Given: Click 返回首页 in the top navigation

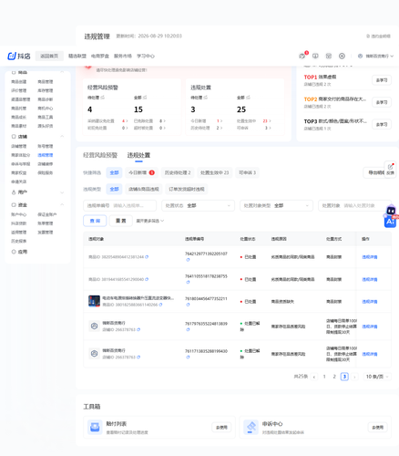Looking at the screenshot, I should pyautogui.click(x=49, y=56).
